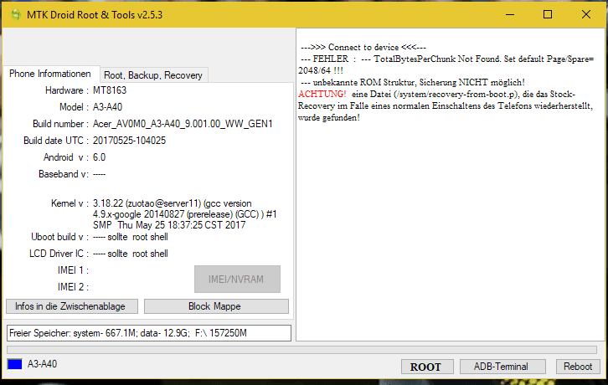Click the IMEI 1 label

73,270
